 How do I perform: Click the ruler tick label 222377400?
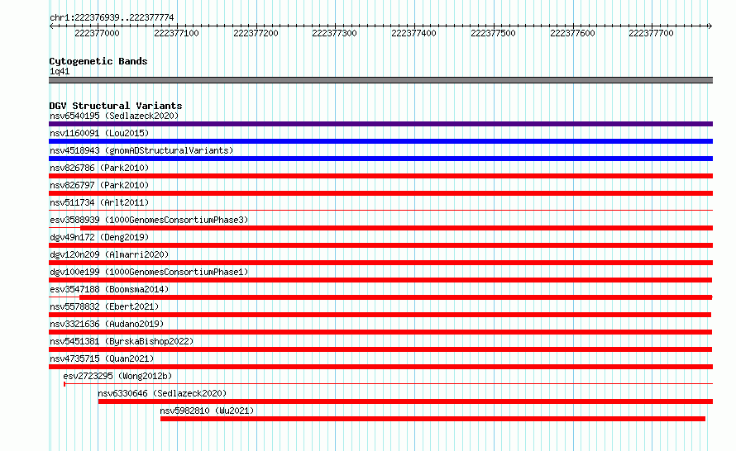[413, 33]
